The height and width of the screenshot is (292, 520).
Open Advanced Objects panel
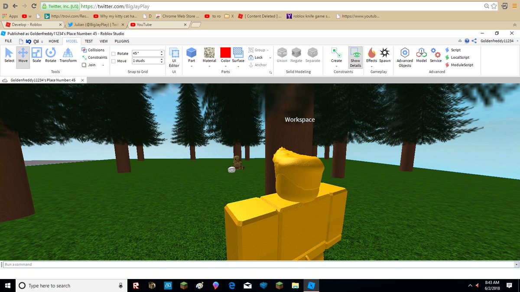[x=405, y=58]
